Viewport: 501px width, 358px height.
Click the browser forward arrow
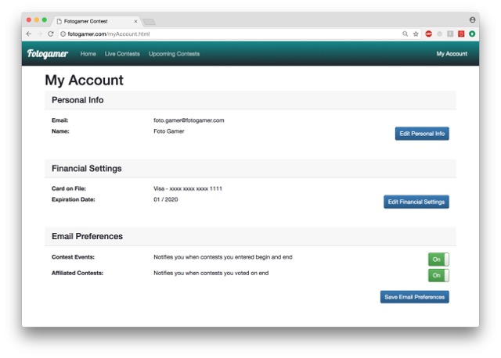40,34
